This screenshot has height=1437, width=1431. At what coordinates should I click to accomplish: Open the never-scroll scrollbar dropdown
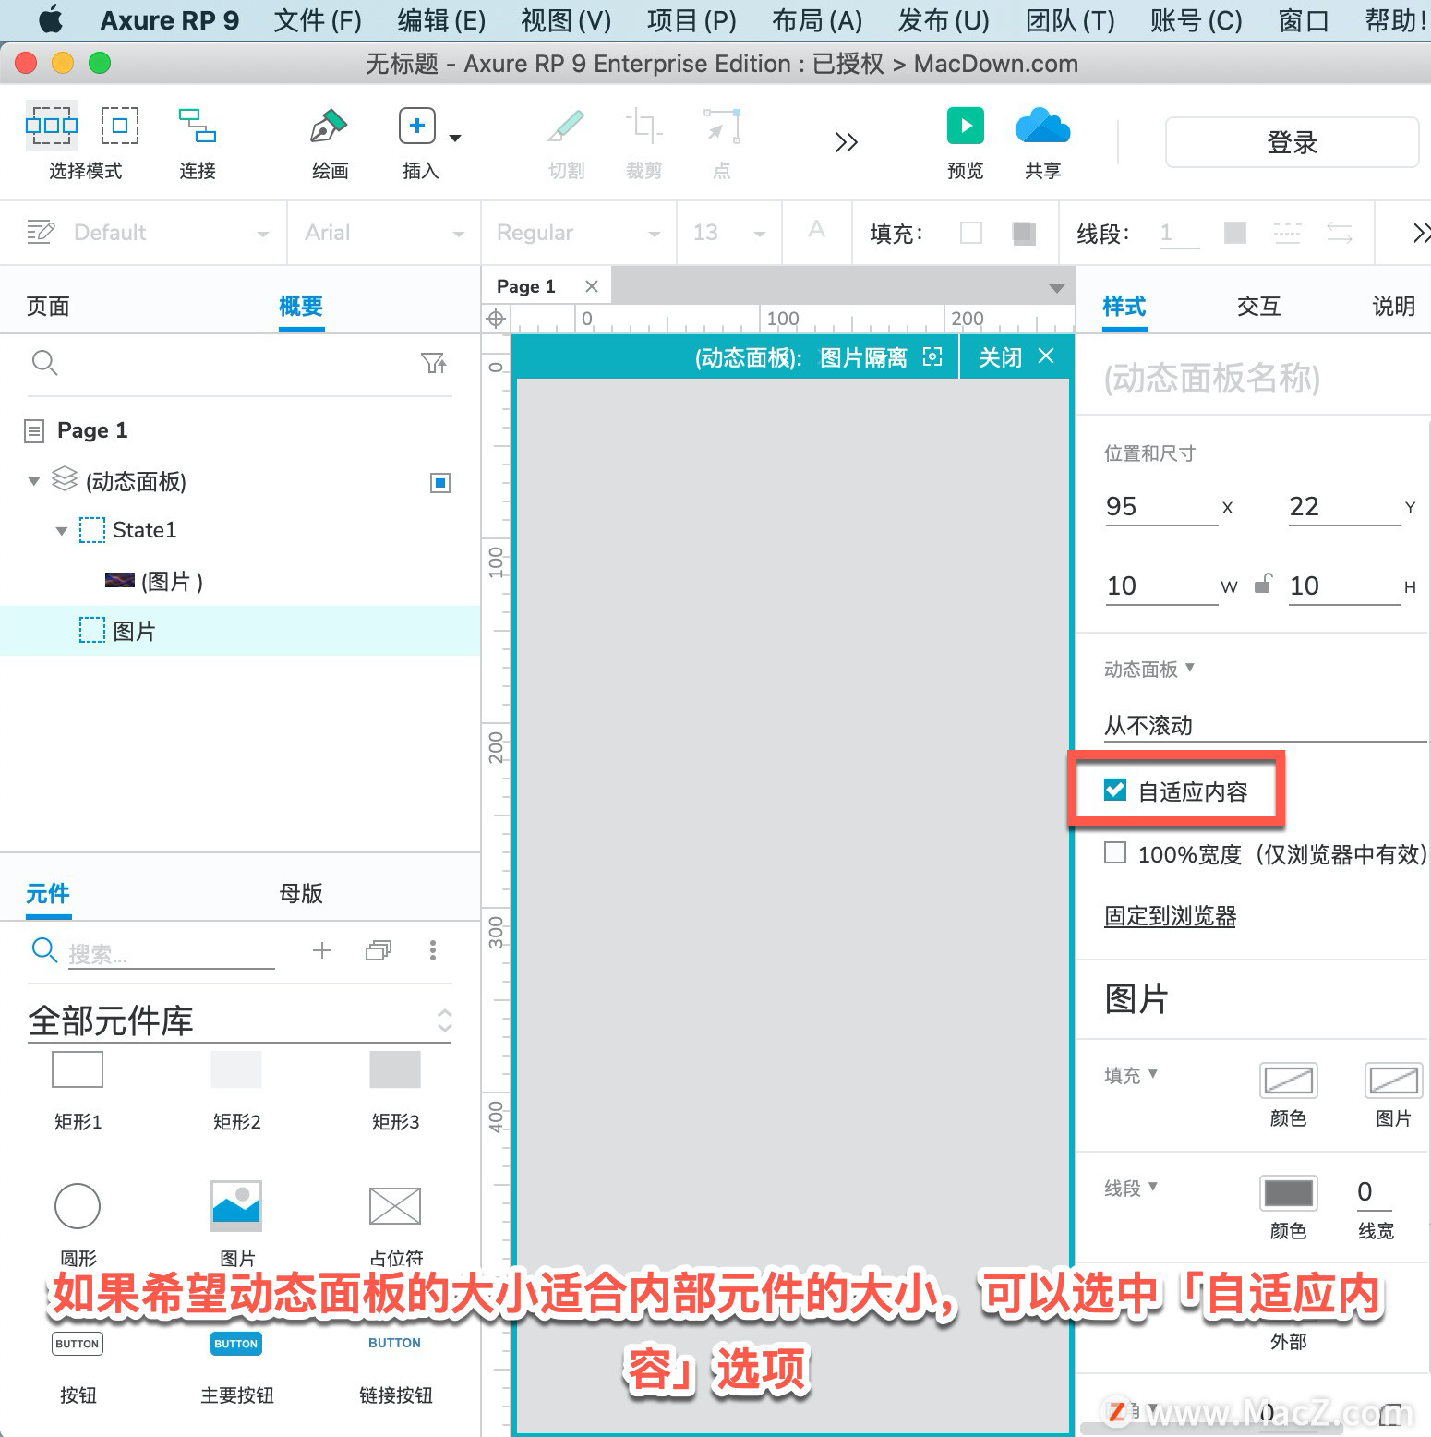pos(1265,725)
